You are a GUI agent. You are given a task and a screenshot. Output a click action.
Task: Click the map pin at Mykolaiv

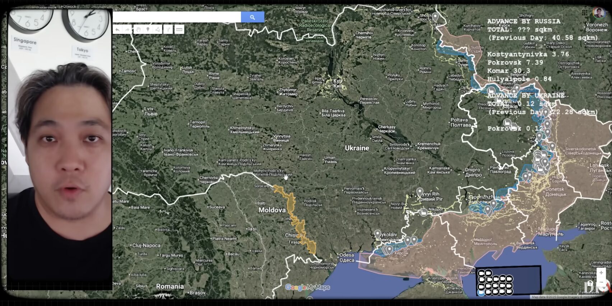coord(377,234)
